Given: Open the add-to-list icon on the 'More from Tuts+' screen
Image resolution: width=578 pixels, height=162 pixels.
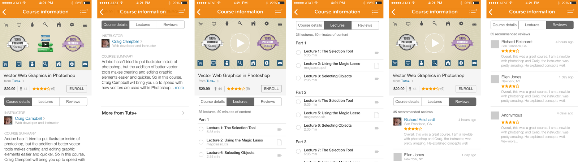Looking at the screenshot, I should (x=181, y=12).
